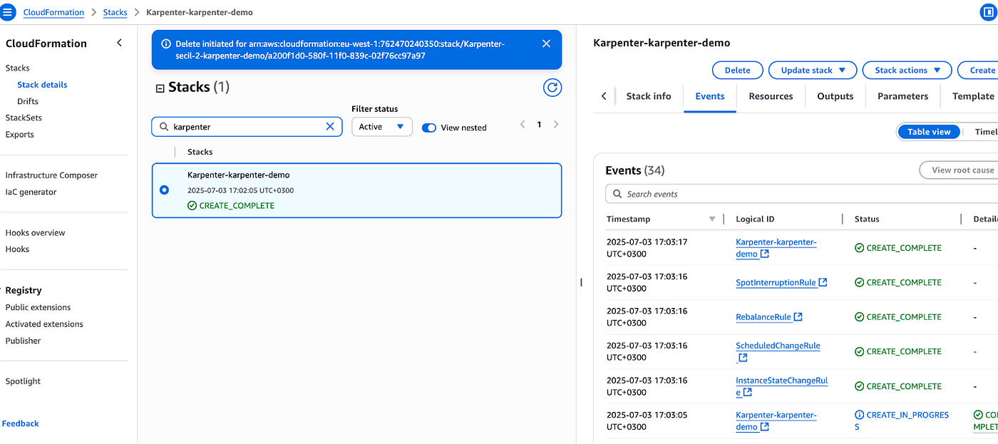The image size is (998, 444).
Task: Switch to the Resources tab
Action: (x=771, y=96)
